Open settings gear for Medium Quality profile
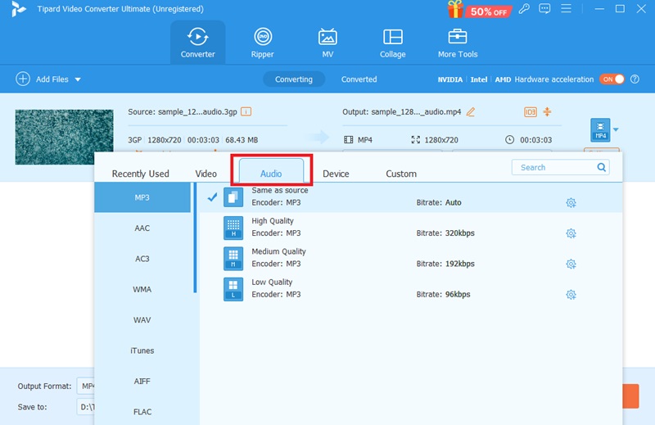This screenshot has height=425, width=655. coord(571,264)
